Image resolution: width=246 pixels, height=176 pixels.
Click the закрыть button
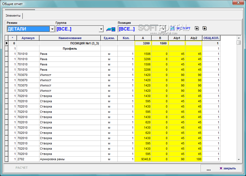[227, 168]
